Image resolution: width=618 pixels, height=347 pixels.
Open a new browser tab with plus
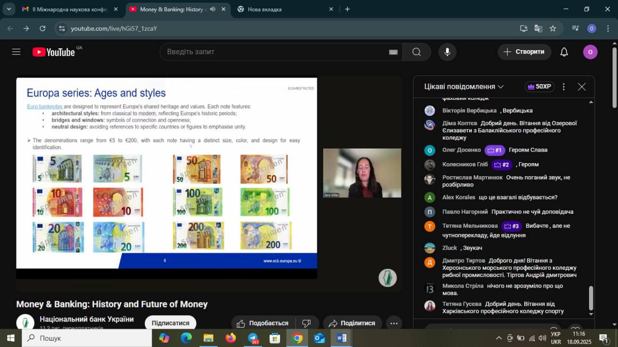point(347,9)
